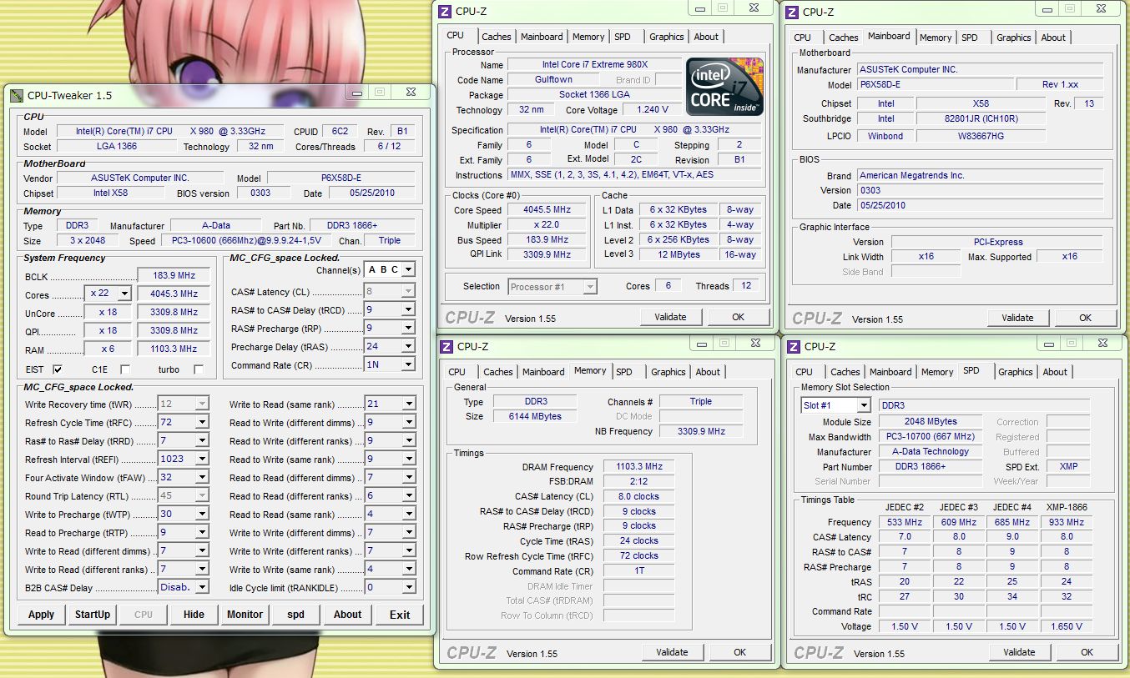Open the Cores multiplier x 22 dropdown
The width and height of the screenshot is (1130, 678).
coord(124,294)
